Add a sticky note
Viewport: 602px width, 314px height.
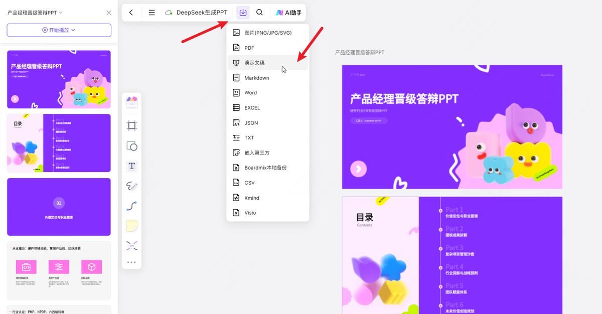(131, 226)
